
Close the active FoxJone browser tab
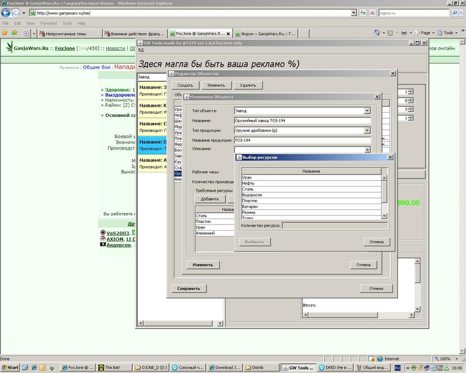pos(228,34)
